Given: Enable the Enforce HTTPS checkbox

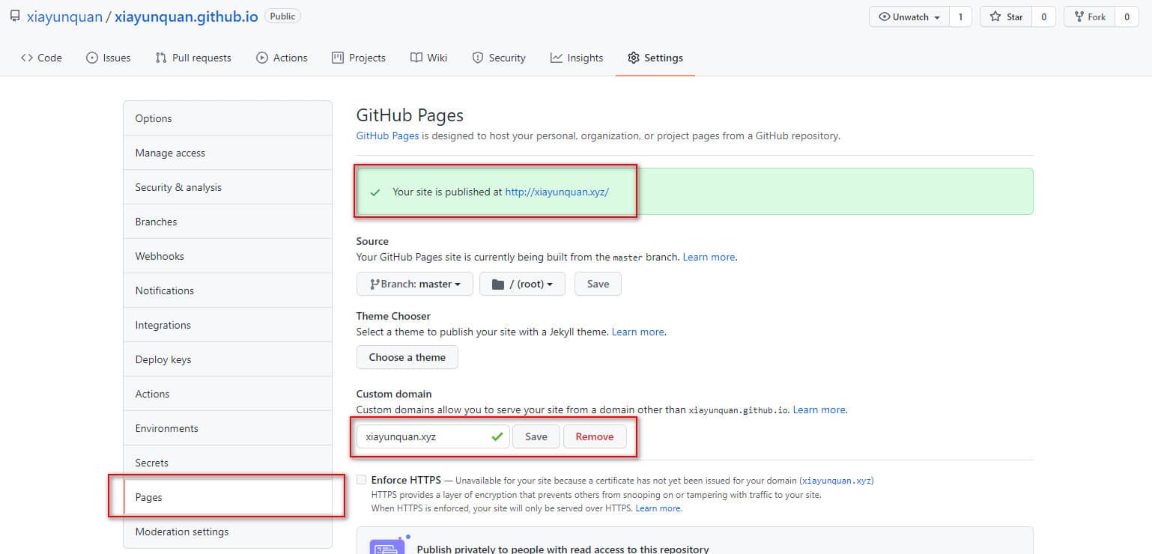Looking at the screenshot, I should point(362,480).
